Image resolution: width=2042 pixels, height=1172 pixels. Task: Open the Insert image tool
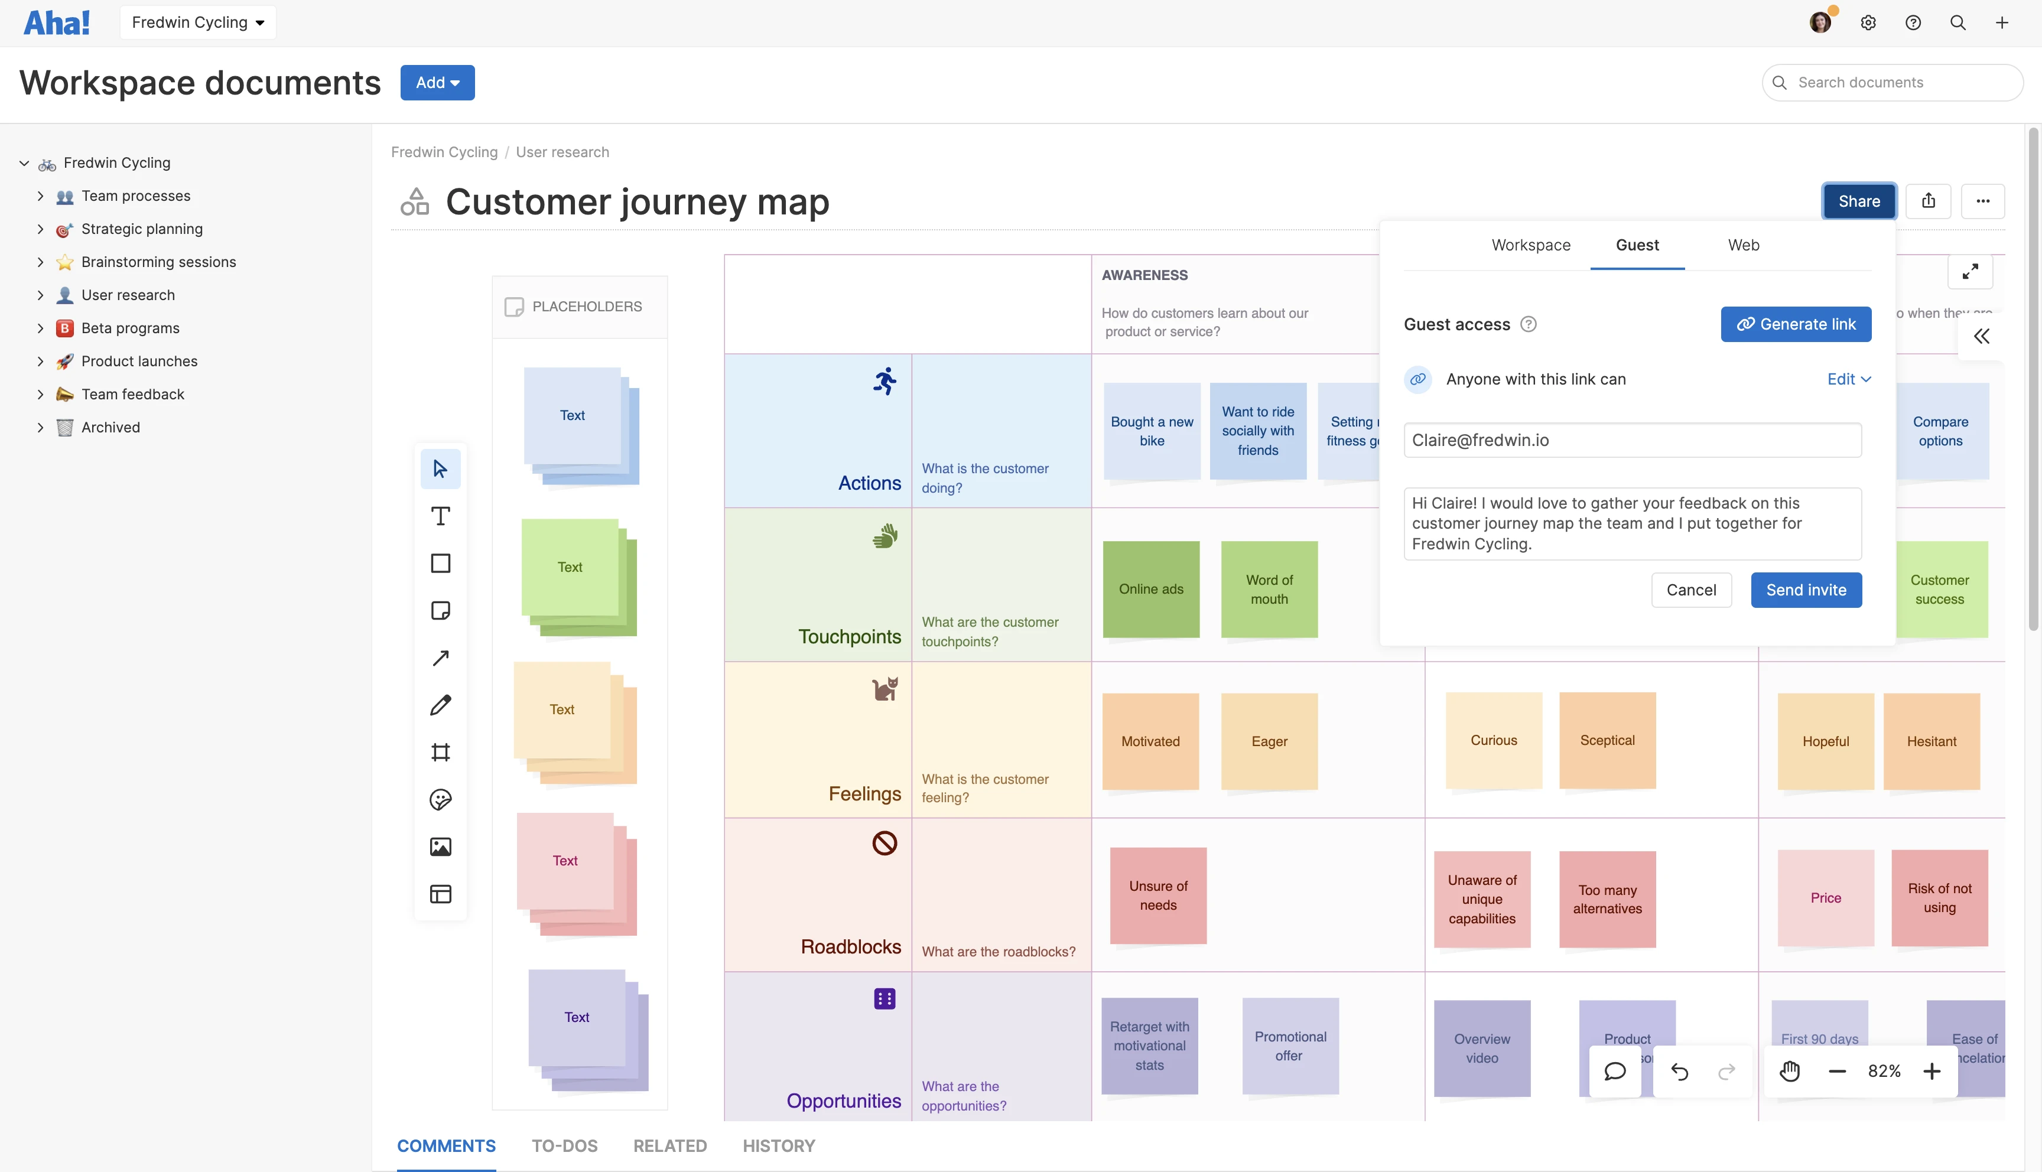[440, 847]
